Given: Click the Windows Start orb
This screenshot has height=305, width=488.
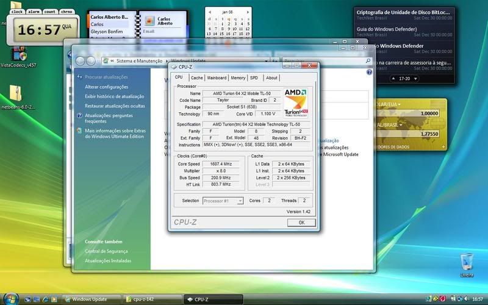Looking at the screenshot, I should click(10, 298).
